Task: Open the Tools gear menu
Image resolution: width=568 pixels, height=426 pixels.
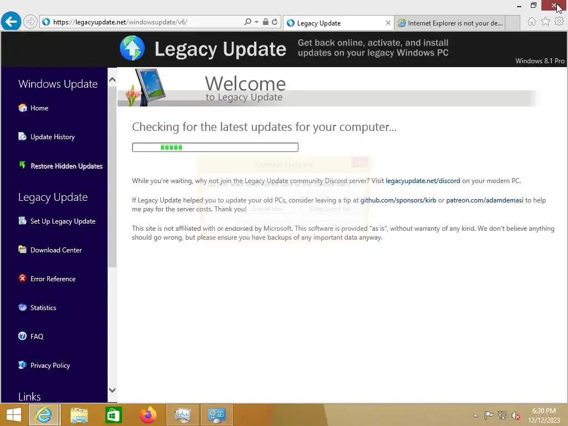Action: 559,22
